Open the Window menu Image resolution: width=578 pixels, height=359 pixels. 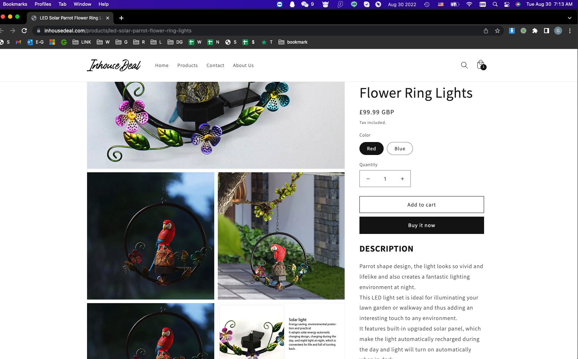pyautogui.click(x=82, y=4)
